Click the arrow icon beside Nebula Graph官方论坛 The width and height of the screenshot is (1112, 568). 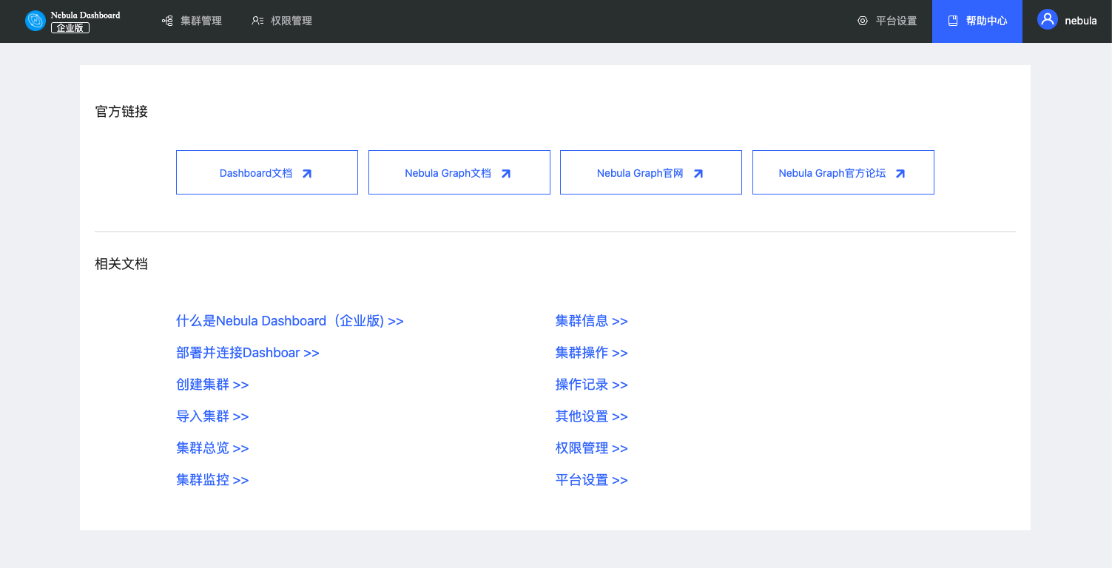tap(900, 173)
